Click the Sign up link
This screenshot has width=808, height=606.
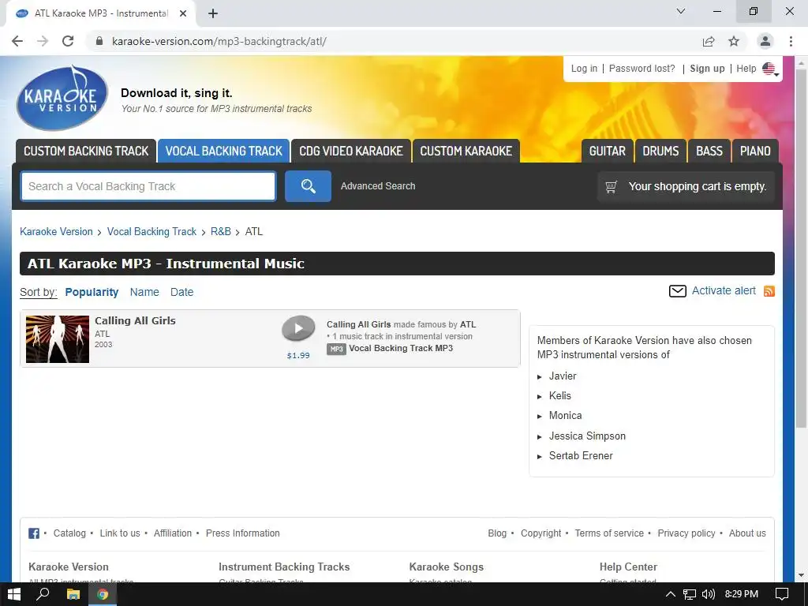pos(707,69)
